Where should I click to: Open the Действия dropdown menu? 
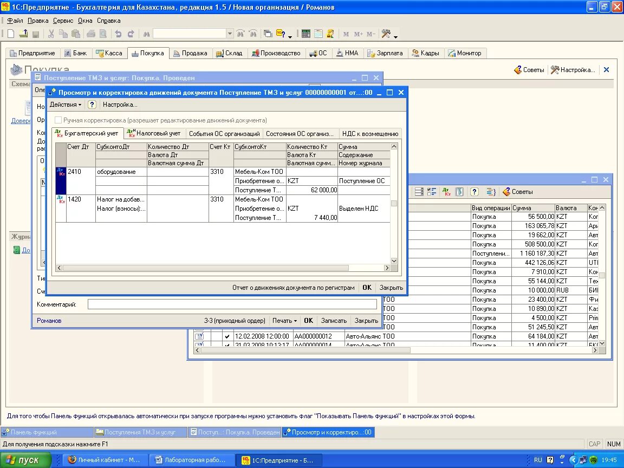65,105
